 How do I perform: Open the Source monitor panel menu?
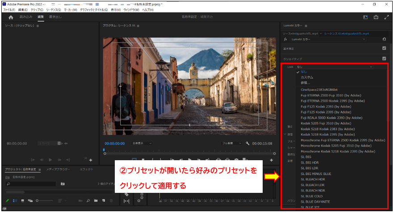[x=38, y=26]
